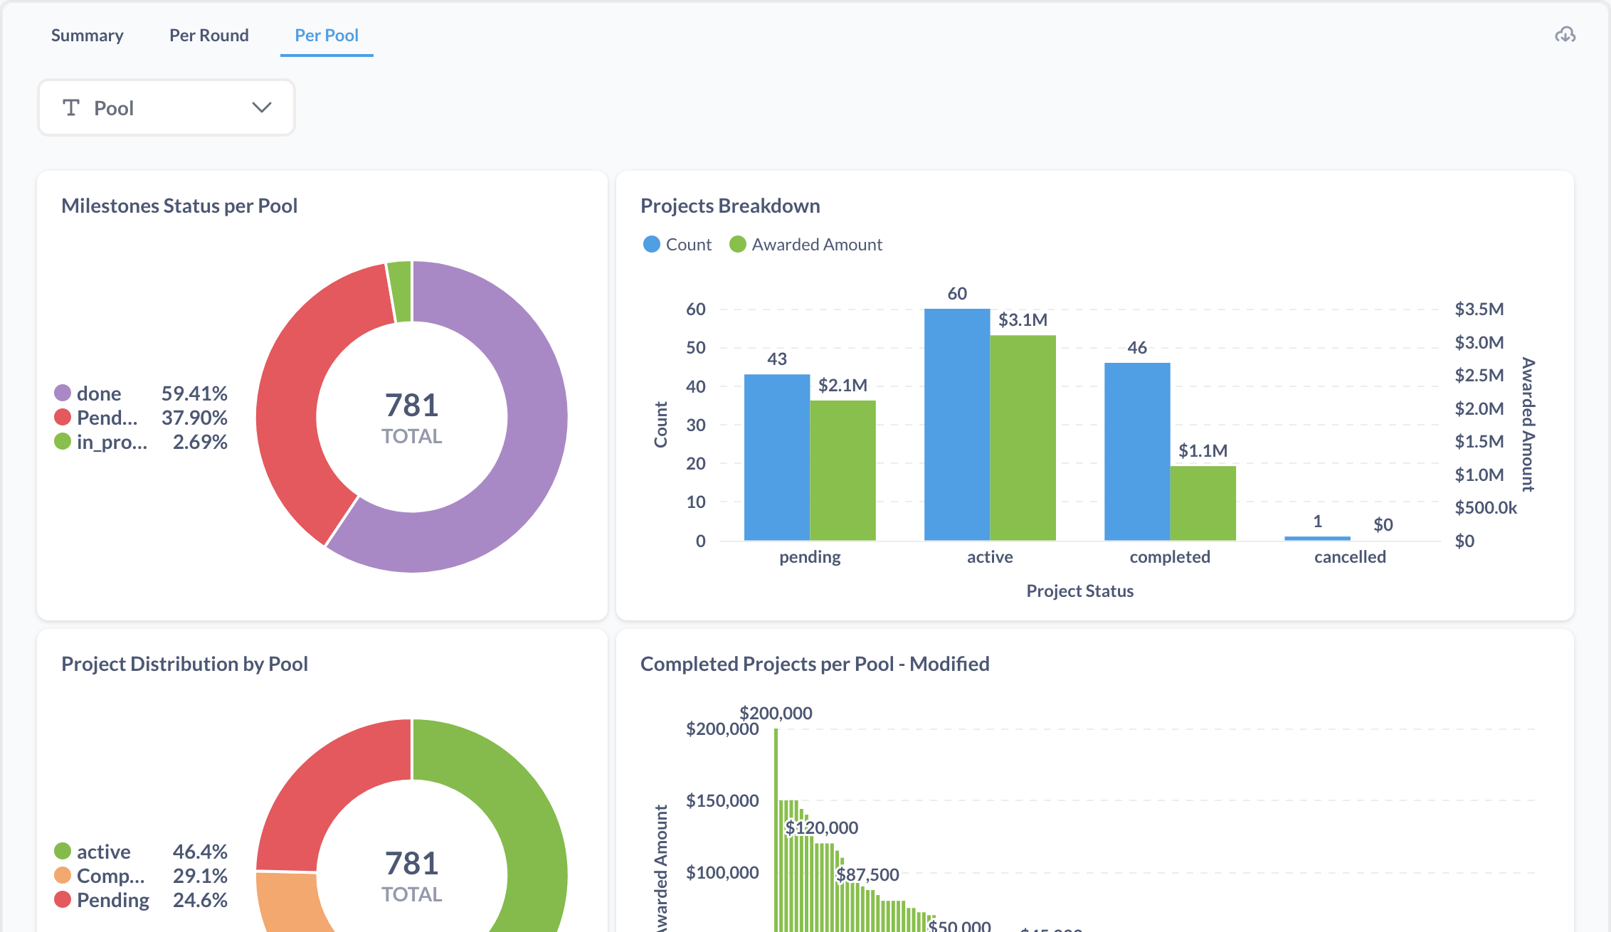Expand the Pool filter chevron
Image resolution: width=1611 pixels, height=932 pixels.
tap(262, 107)
